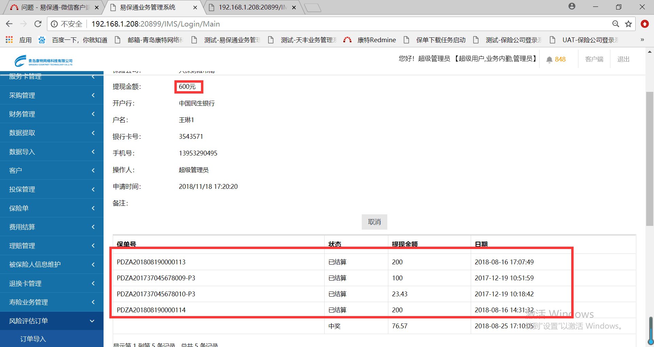
Task: Expand the 退换卡管理 sidebar menu
Action: click(52, 283)
